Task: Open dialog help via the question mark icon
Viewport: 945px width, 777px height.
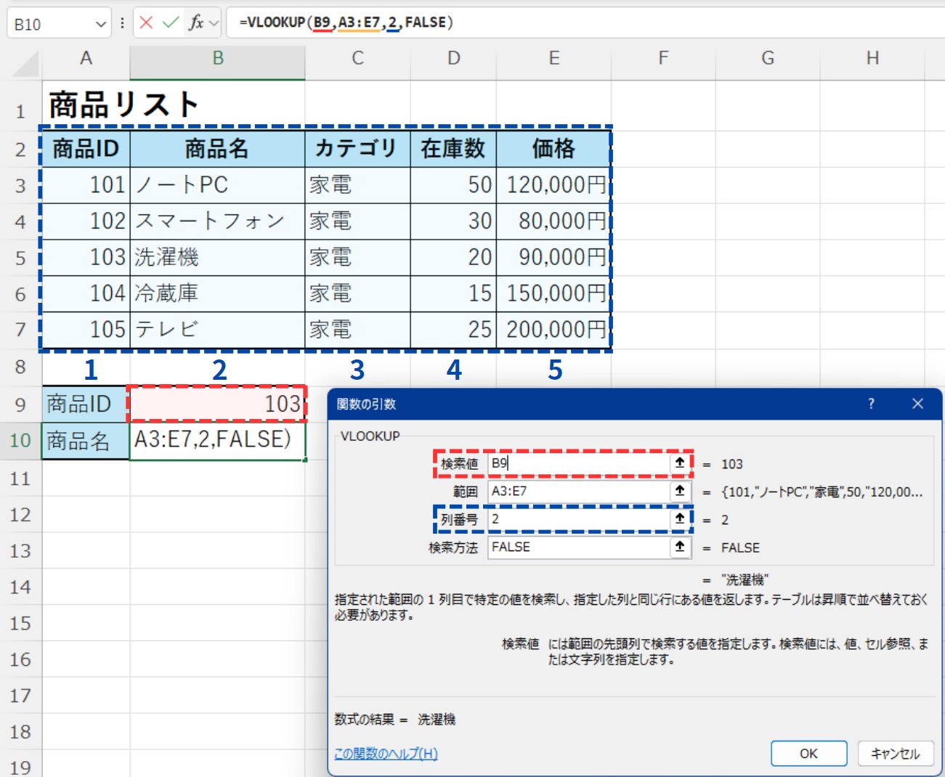Action: (871, 404)
